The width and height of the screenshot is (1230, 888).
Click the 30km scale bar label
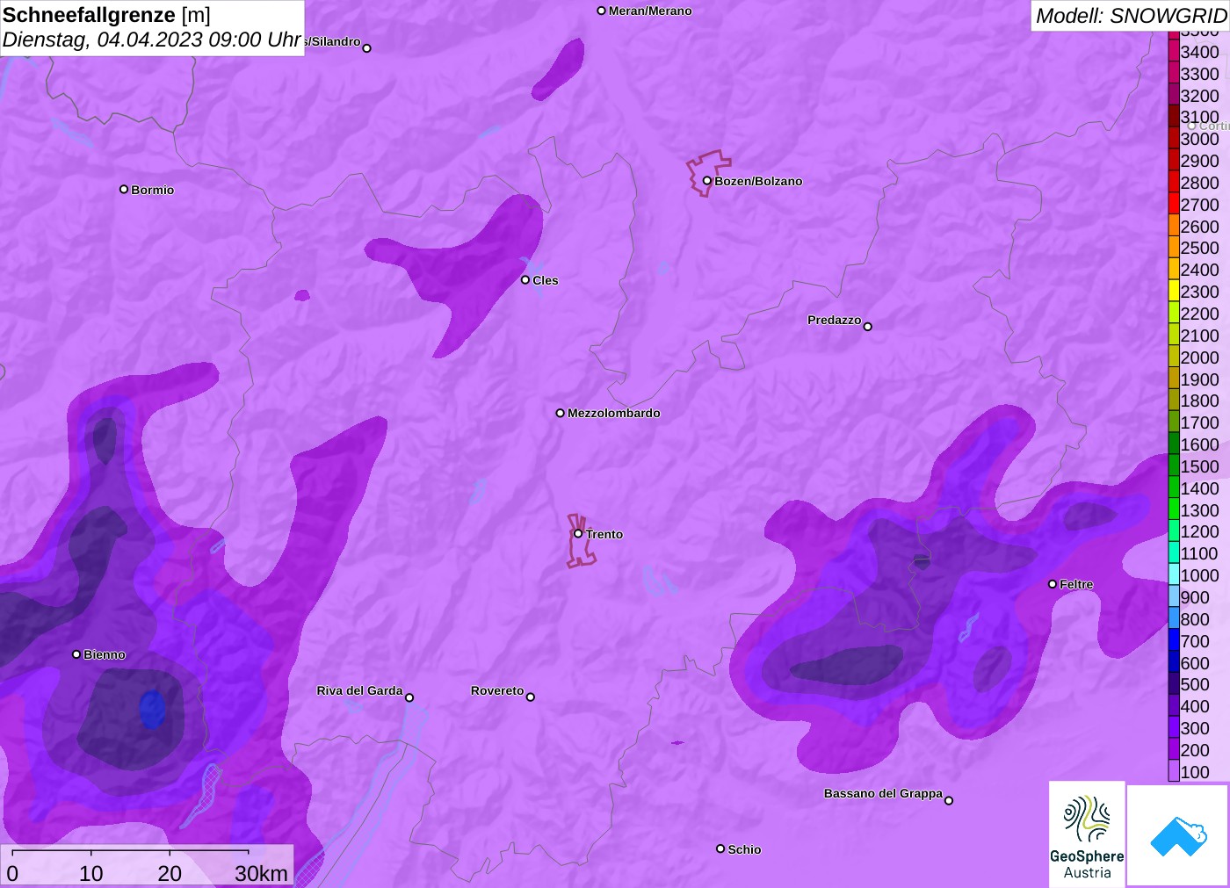pyautogui.click(x=261, y=873)
